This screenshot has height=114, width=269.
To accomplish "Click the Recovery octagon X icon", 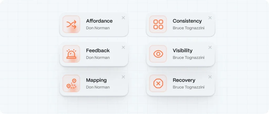I will click(158, 83).
